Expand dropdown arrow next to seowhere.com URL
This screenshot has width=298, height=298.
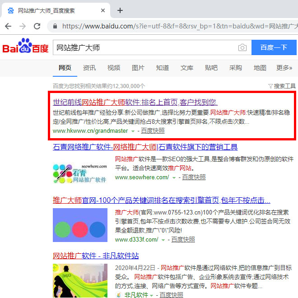(174, 178)
